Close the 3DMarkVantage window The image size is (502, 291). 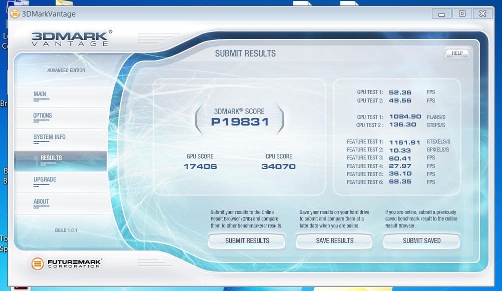point(482,13)
